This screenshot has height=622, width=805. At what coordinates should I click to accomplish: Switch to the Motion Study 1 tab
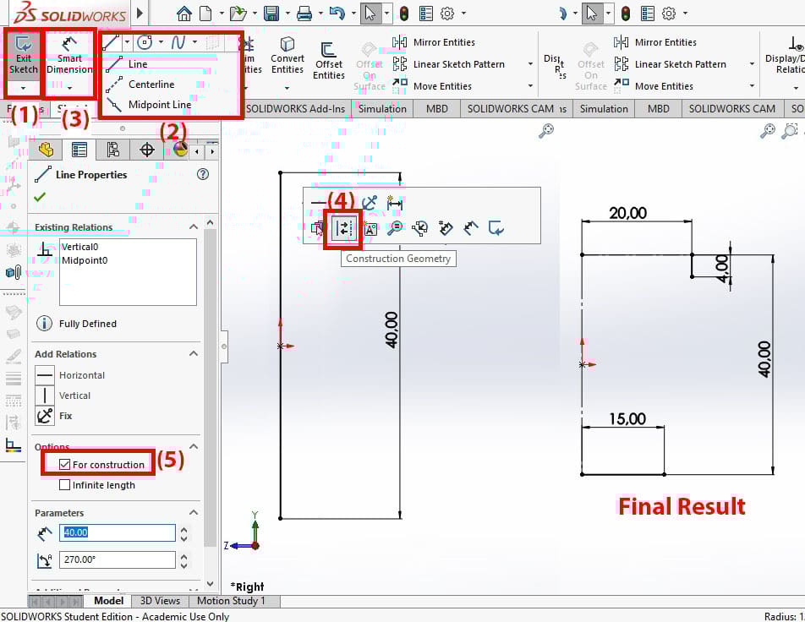(233, 600)
